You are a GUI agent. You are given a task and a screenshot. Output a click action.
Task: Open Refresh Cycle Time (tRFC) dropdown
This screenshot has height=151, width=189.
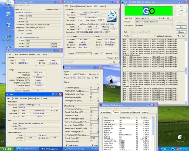pos(94,112)
